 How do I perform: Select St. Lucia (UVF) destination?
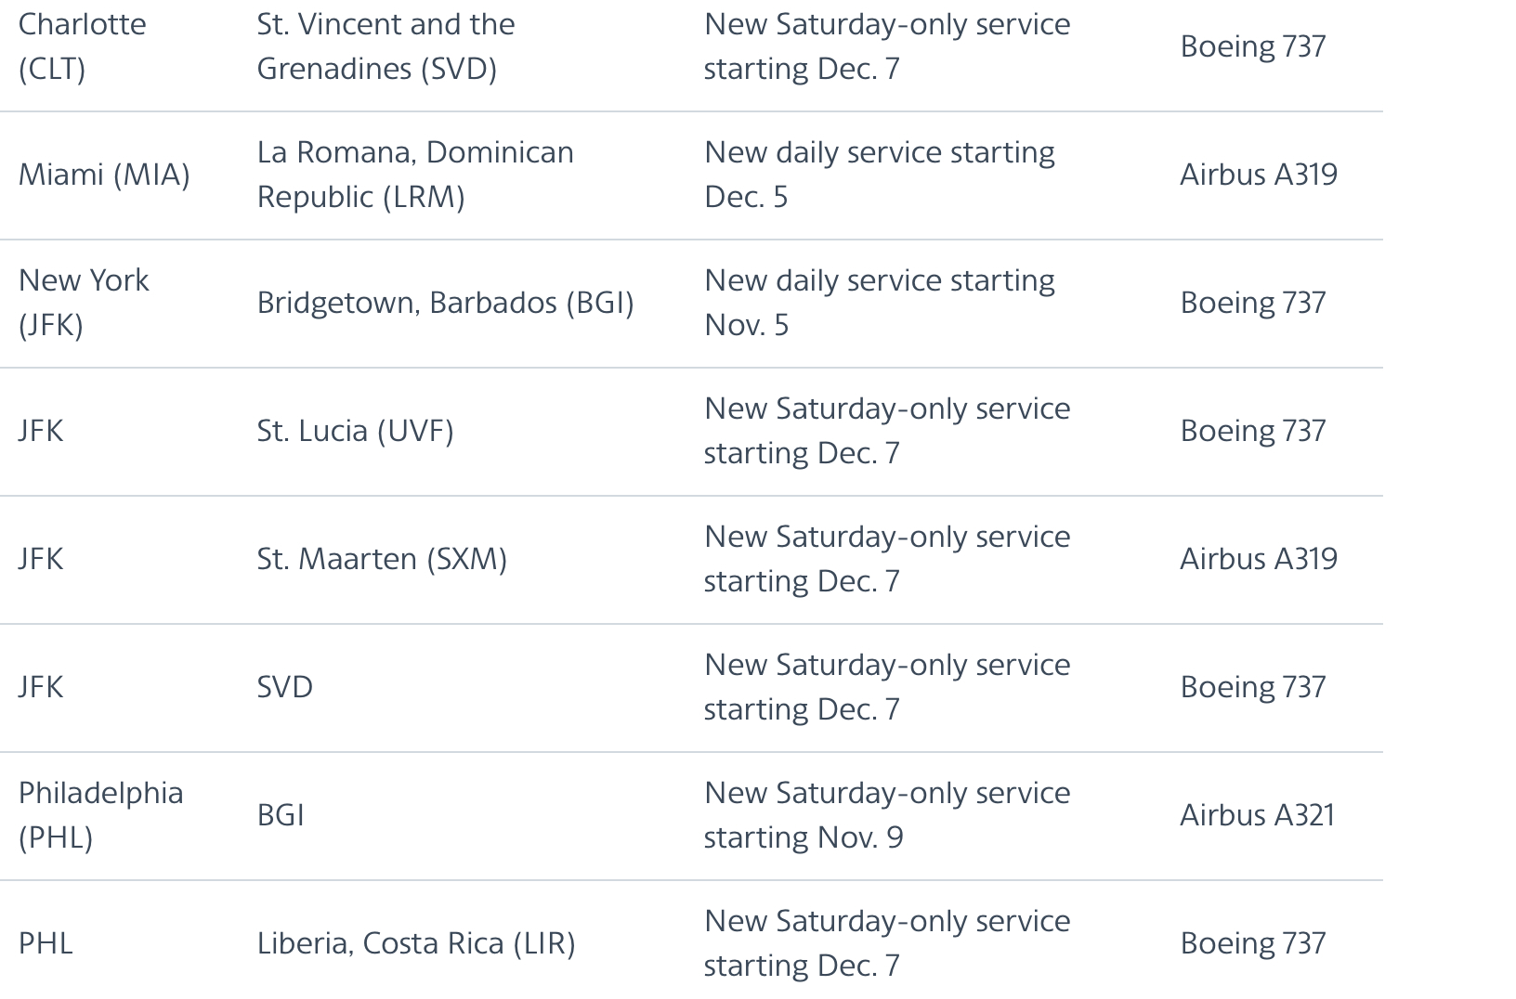[x=356, y=431]
